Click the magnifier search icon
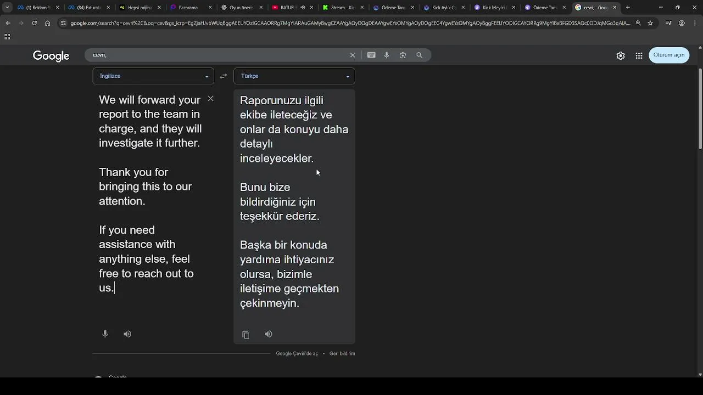The width and height of the screenshot is (703, 395). 420,55
